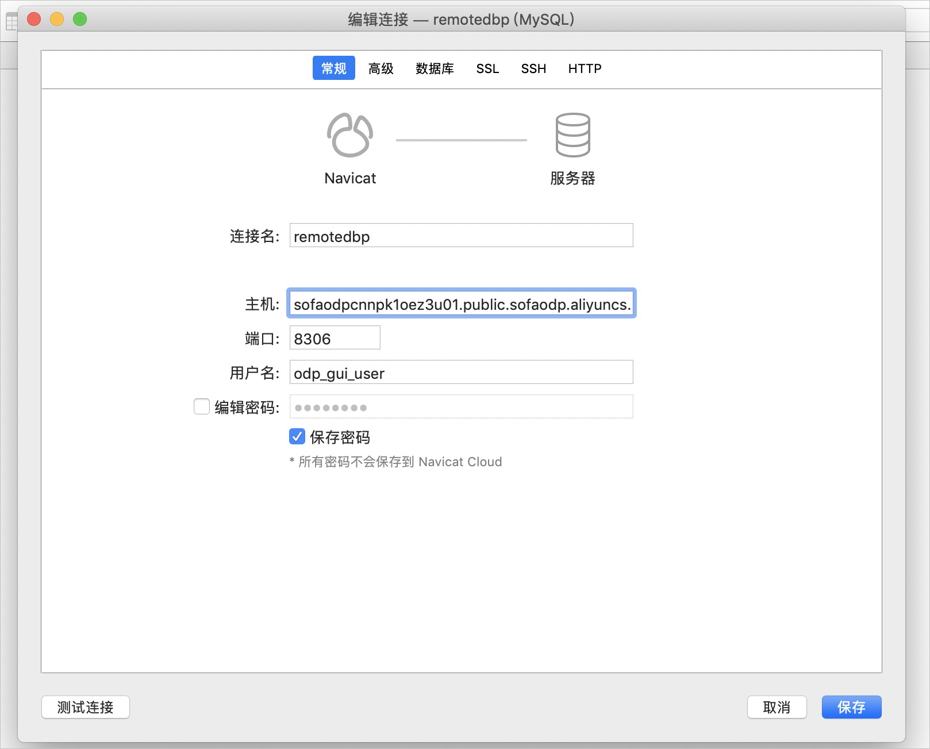Viewport: 930px width, 749px height.
Task: Go to the HTTP tab
Action: click(585, 68)
